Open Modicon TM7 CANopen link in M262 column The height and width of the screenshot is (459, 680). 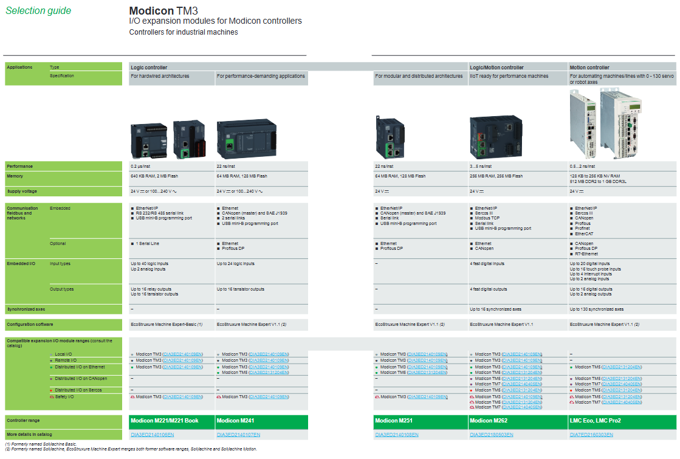[x=522, y=384]
